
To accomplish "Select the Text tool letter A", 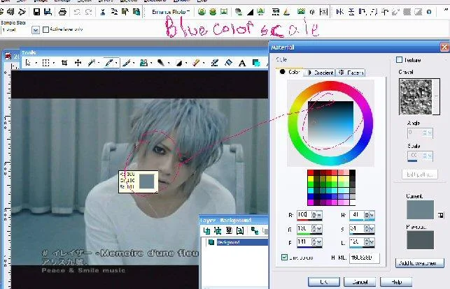I will [x=242, y=63].
